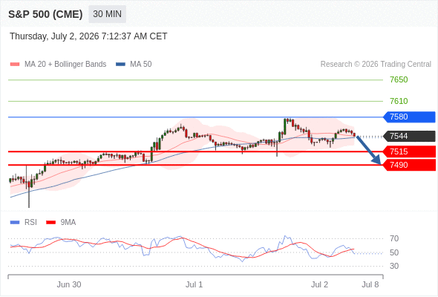
Task: Click the Research © 2026 Trading Central credit
Action: (376, 65)
